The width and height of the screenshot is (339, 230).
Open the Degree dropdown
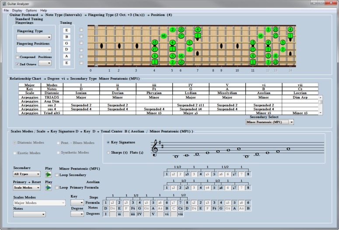[x=77, y=214]
